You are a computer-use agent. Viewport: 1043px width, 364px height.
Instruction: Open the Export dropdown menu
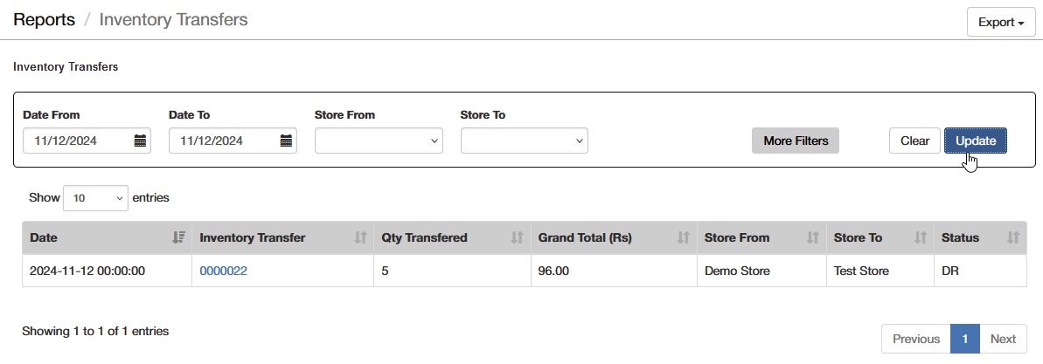tap(1001, 23)
